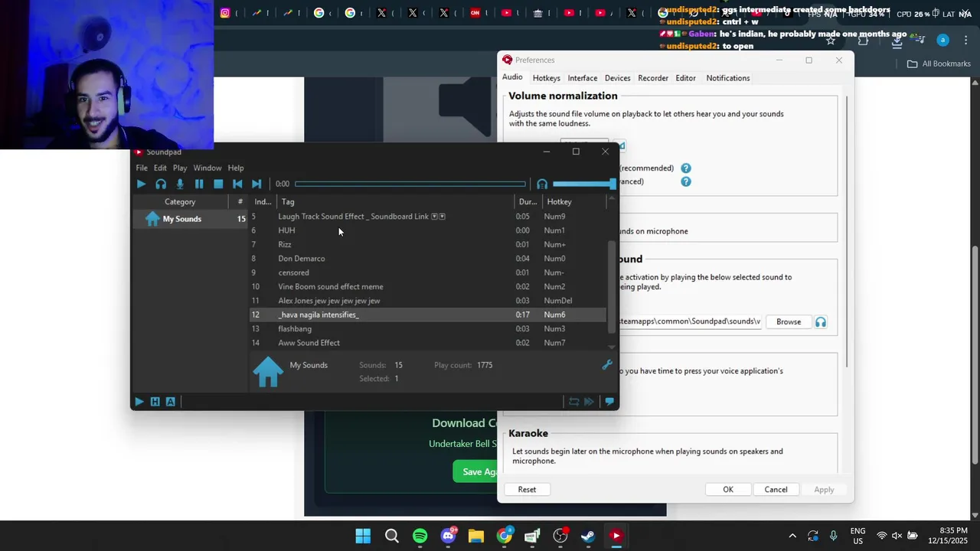Skip to previous sound in Soundpad
Viewport: 980px width, 551px height.
237,184
